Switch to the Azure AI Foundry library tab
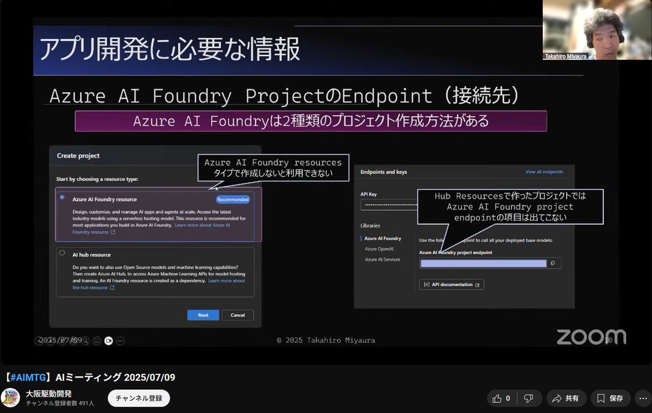652x413 pixels. pyautogui.click(x=383, y=239)
